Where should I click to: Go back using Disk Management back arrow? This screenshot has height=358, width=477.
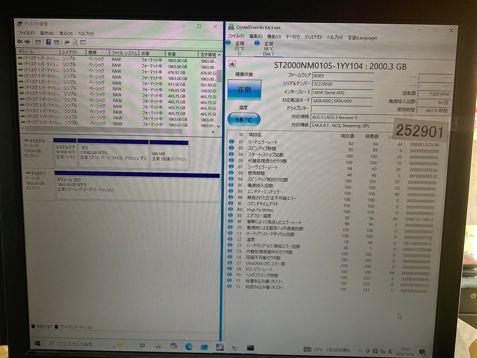(19, 42)
